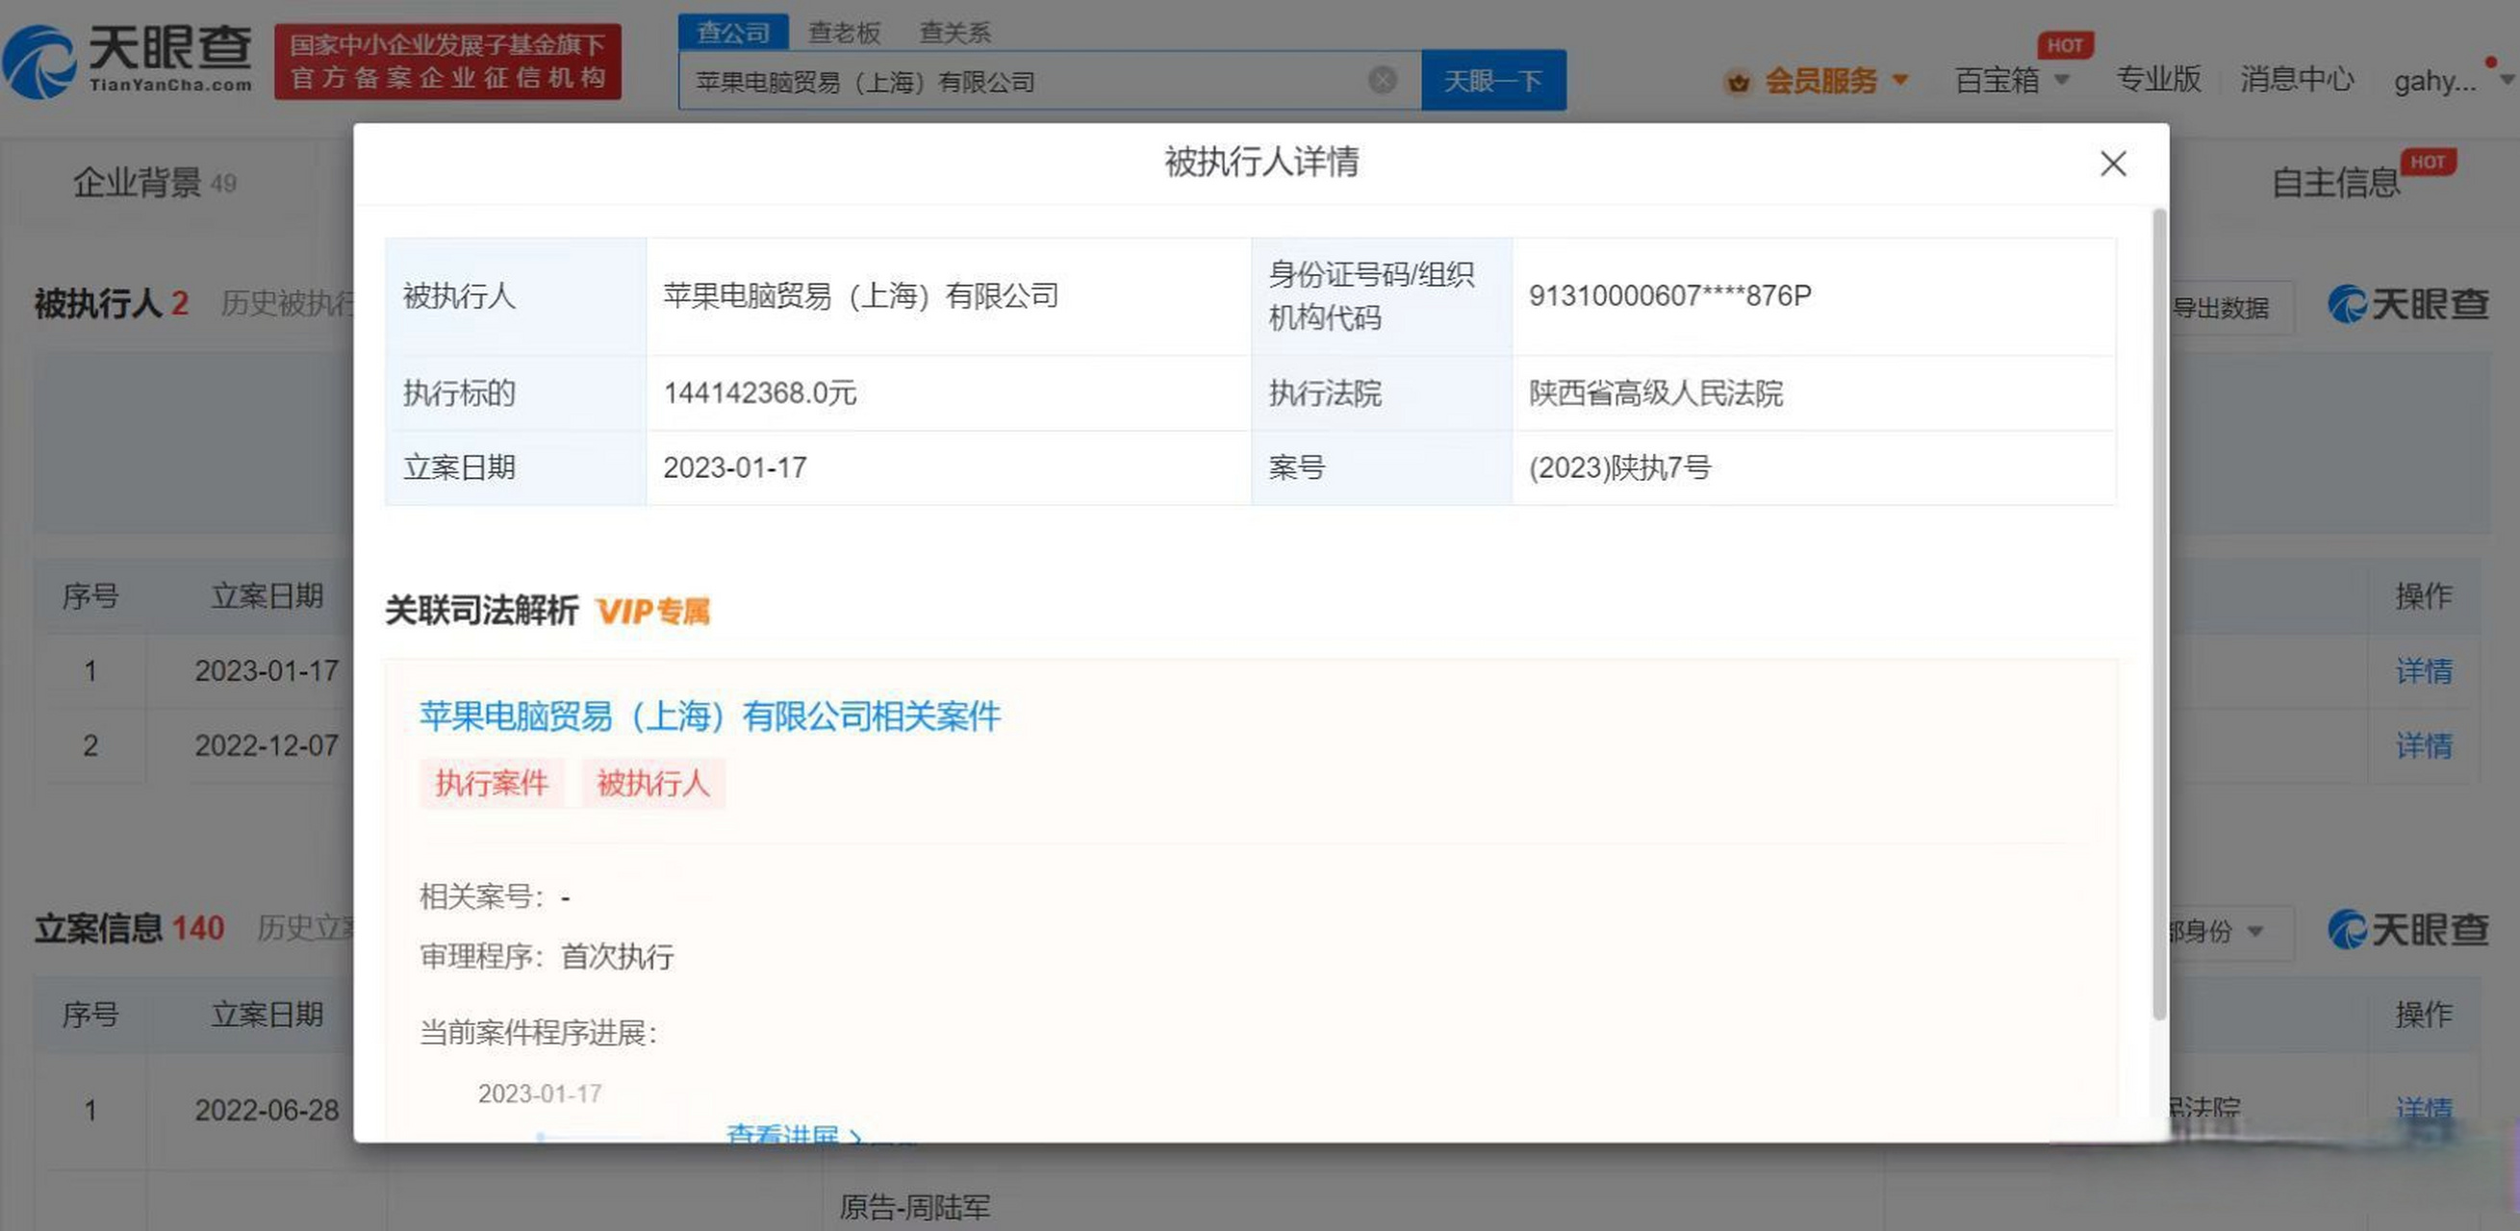The image size is (2520, 1231).
Task: Click the 会员服务 label
Action: 1820,80
